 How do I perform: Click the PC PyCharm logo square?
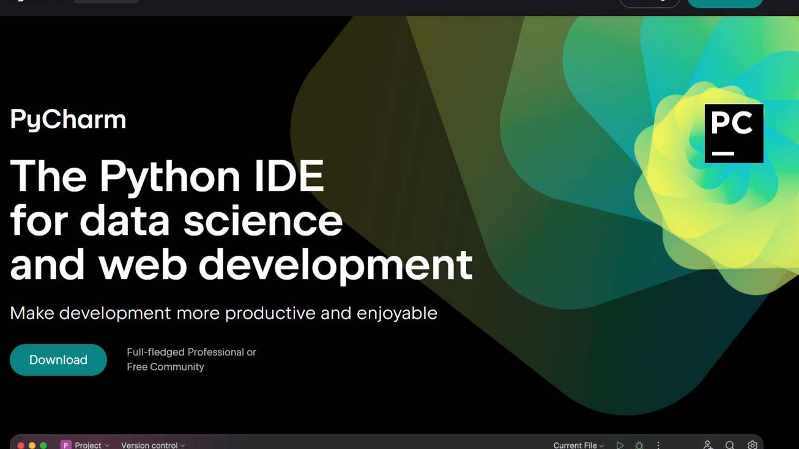pos(734,133)
